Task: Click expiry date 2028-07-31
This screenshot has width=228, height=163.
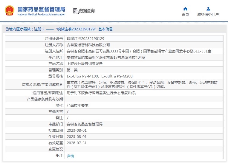Action: pos(76,143)
